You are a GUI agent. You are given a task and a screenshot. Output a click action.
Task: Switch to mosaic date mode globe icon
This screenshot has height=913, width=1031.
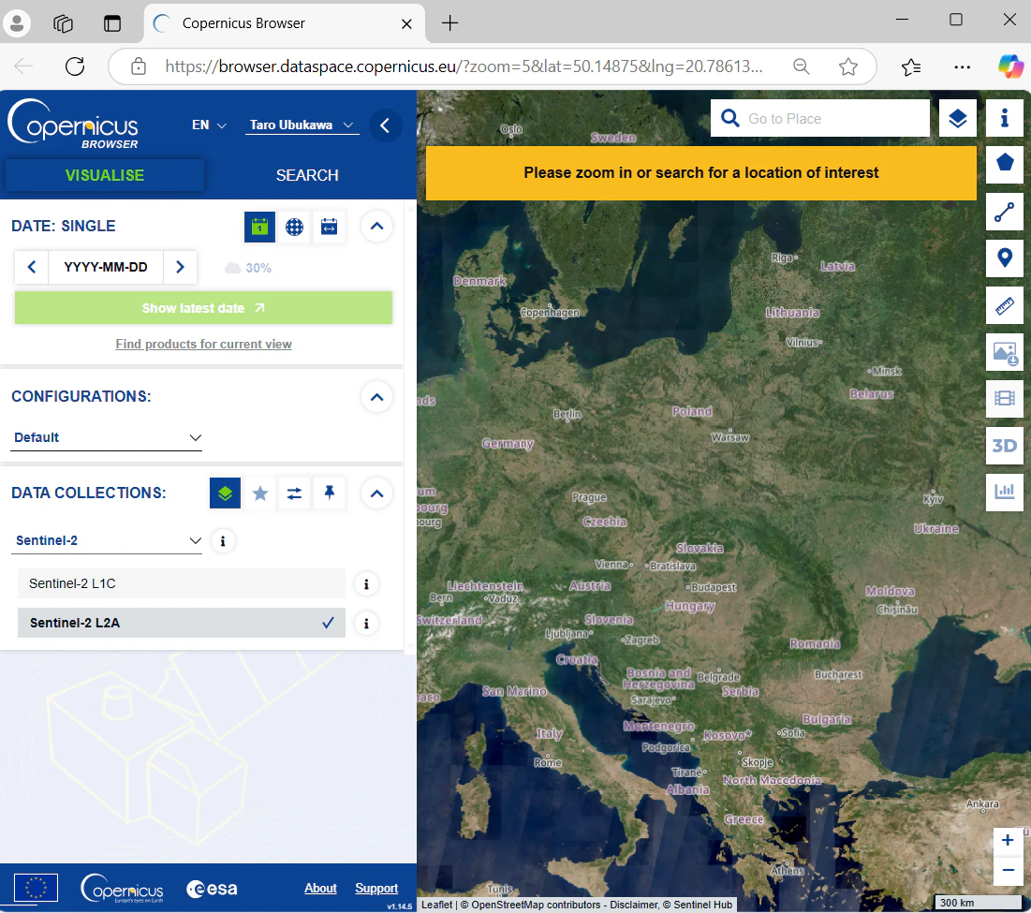295,227
